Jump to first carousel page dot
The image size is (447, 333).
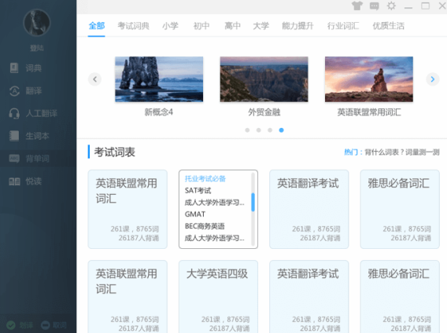point(247,130)
